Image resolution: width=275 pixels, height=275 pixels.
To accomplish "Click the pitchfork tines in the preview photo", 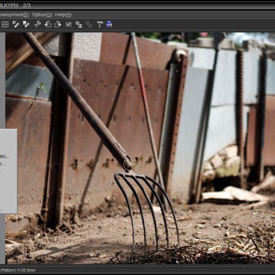I will (x=147, y=206).
